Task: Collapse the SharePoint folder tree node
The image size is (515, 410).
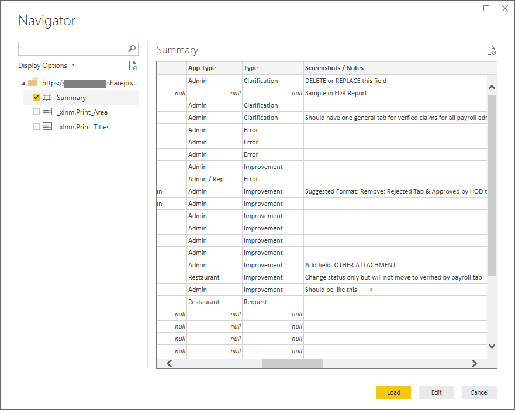Action: pyautogui.click(x=23, y=83)
